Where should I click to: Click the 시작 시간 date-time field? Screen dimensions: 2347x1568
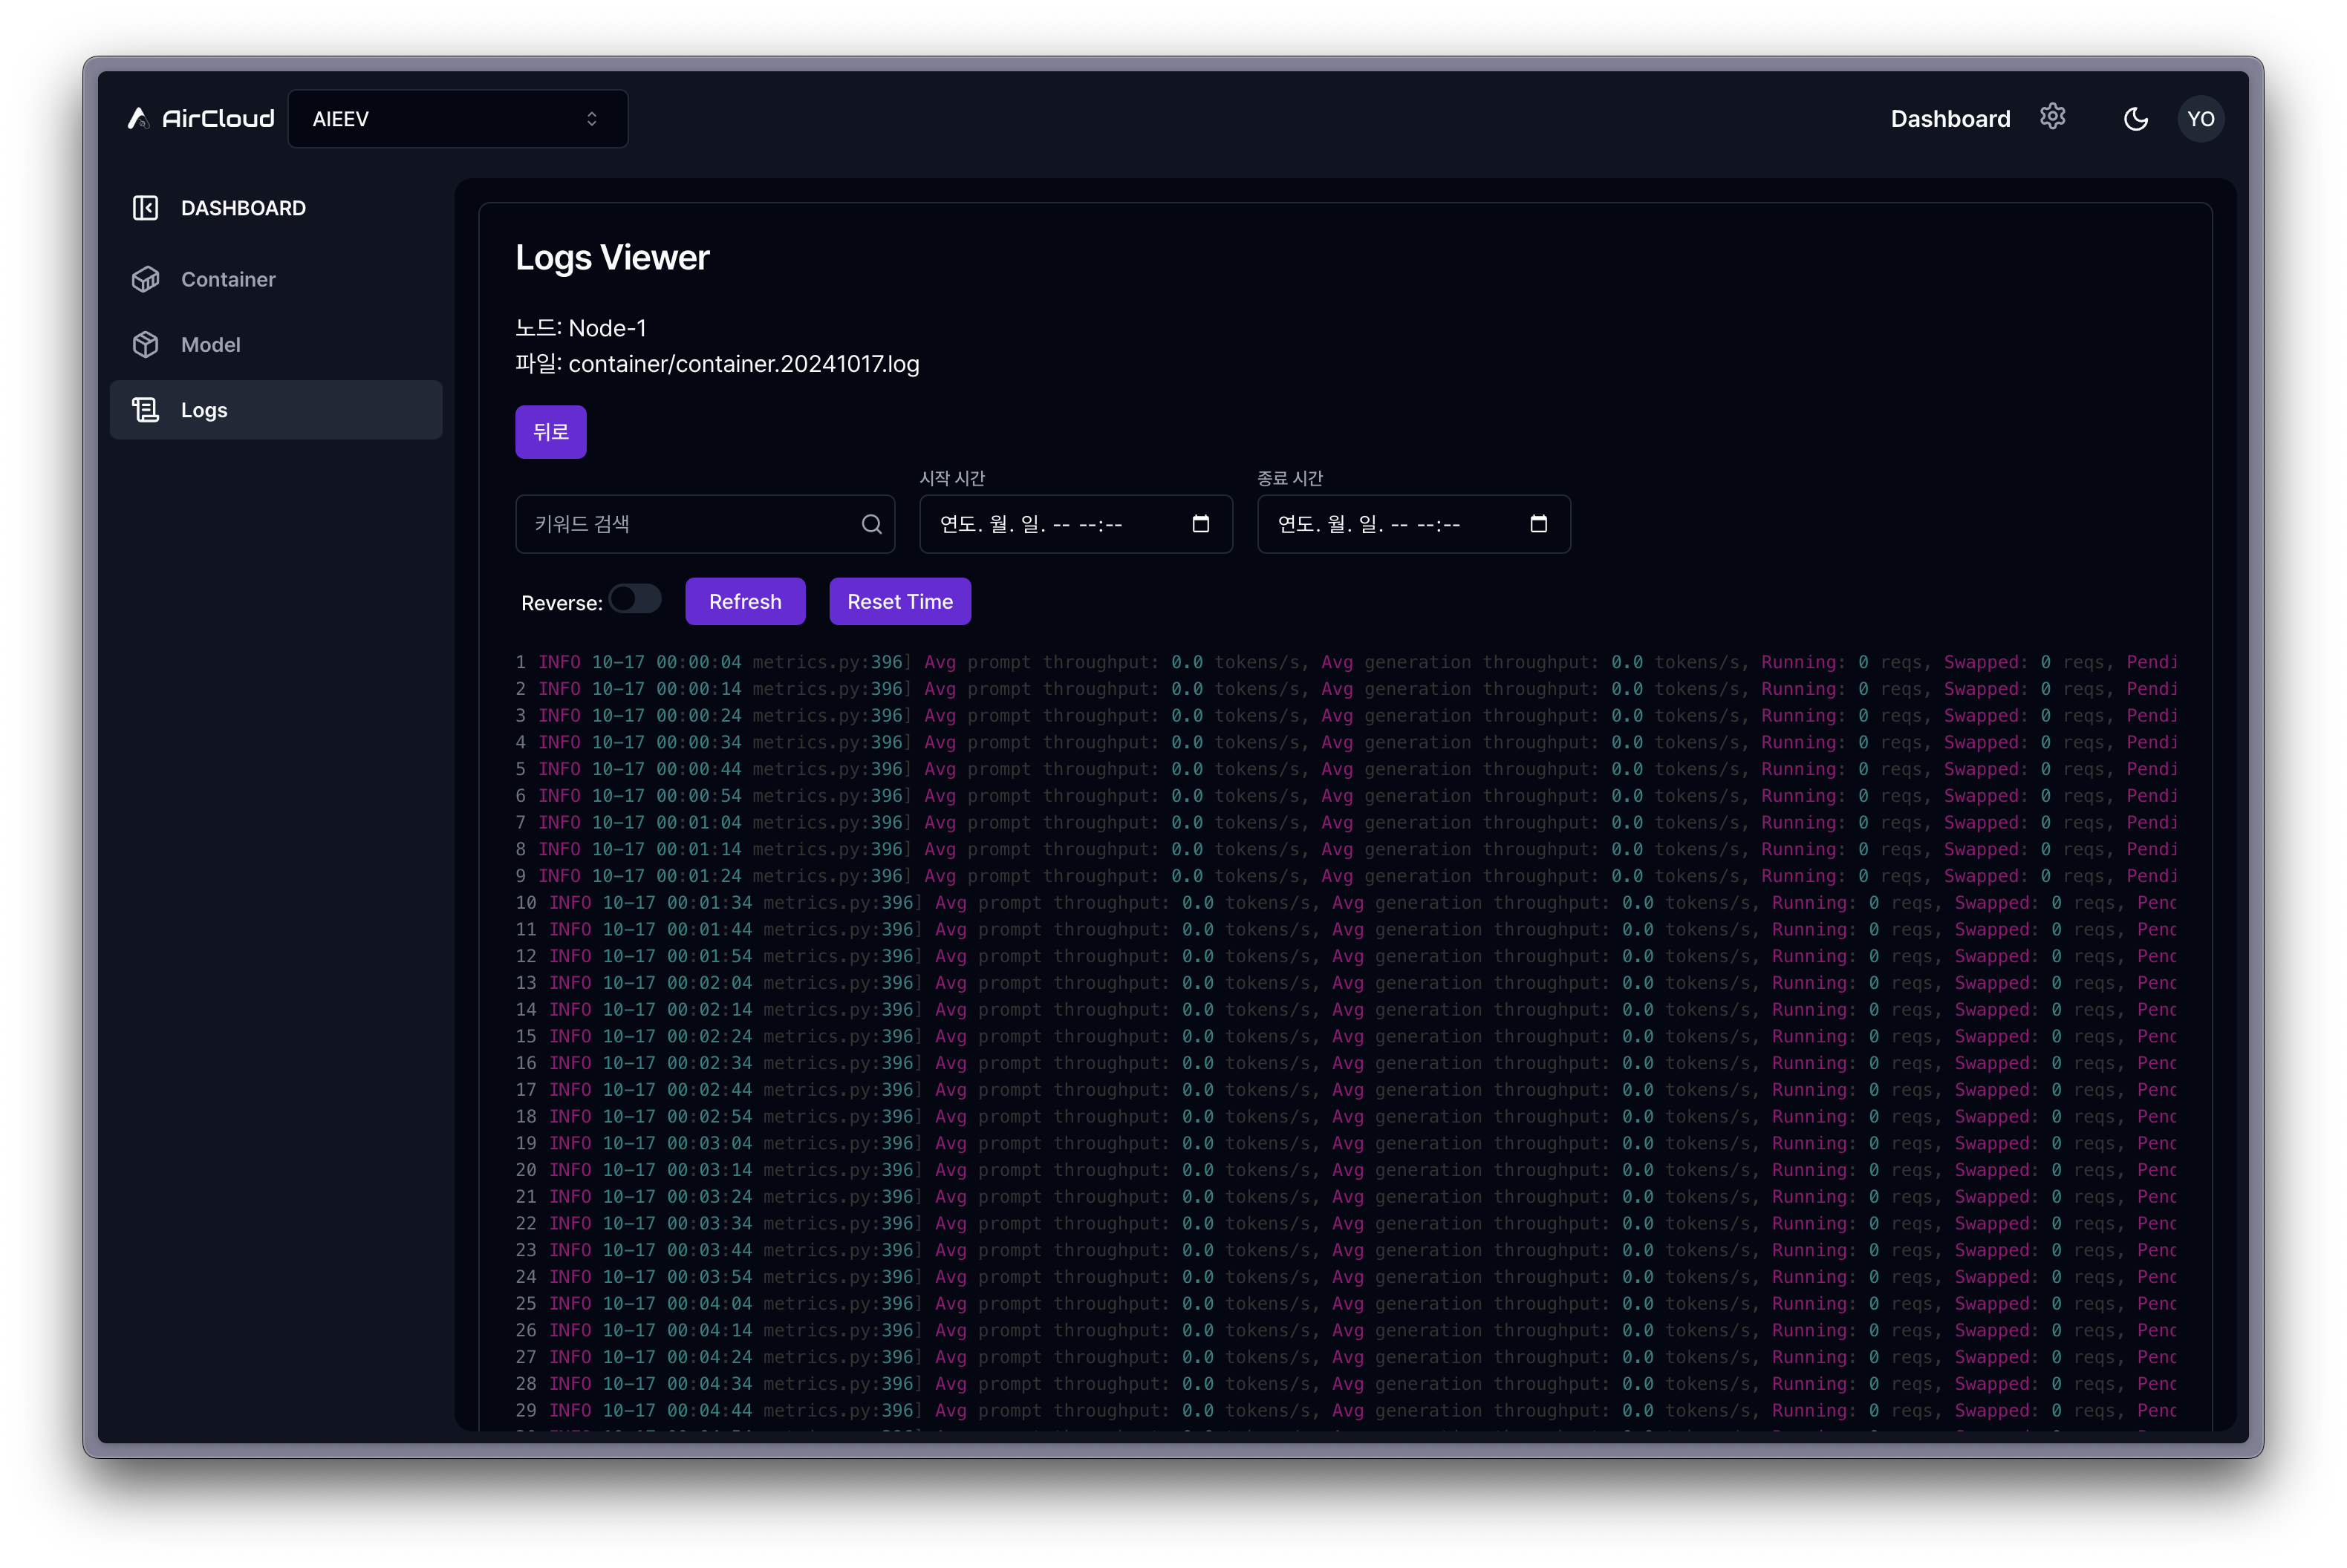click(1075, 524)
